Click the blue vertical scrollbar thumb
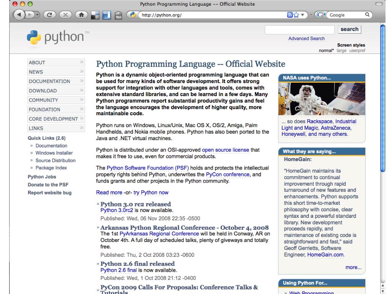The width and height of the screenshot is (392, 294). [383, 98]
